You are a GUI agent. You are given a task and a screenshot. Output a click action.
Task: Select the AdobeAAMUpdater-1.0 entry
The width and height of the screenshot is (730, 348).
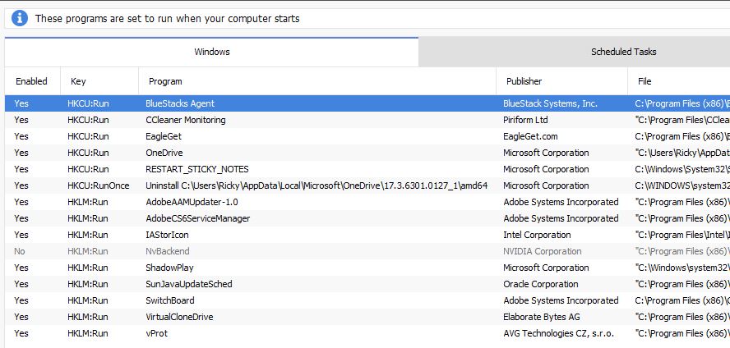click(x=192, y=202)
